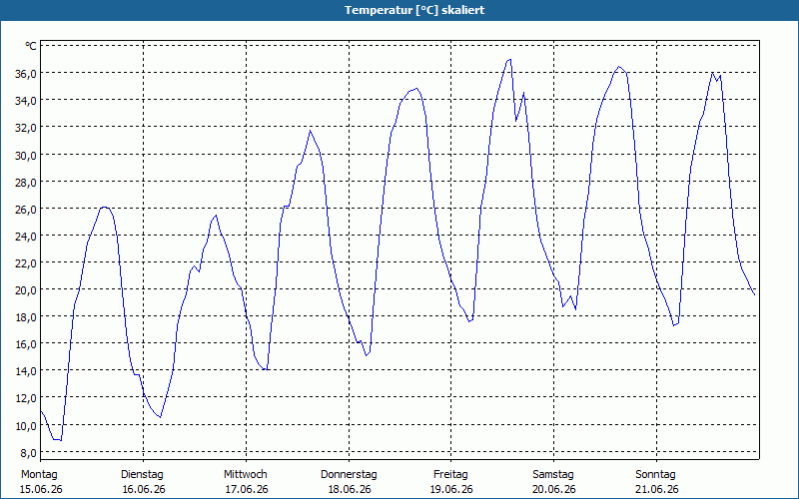799x499 pixels.
Task: Click Wednesday's peak near 31.5 degrees
Action: (310, 131)
